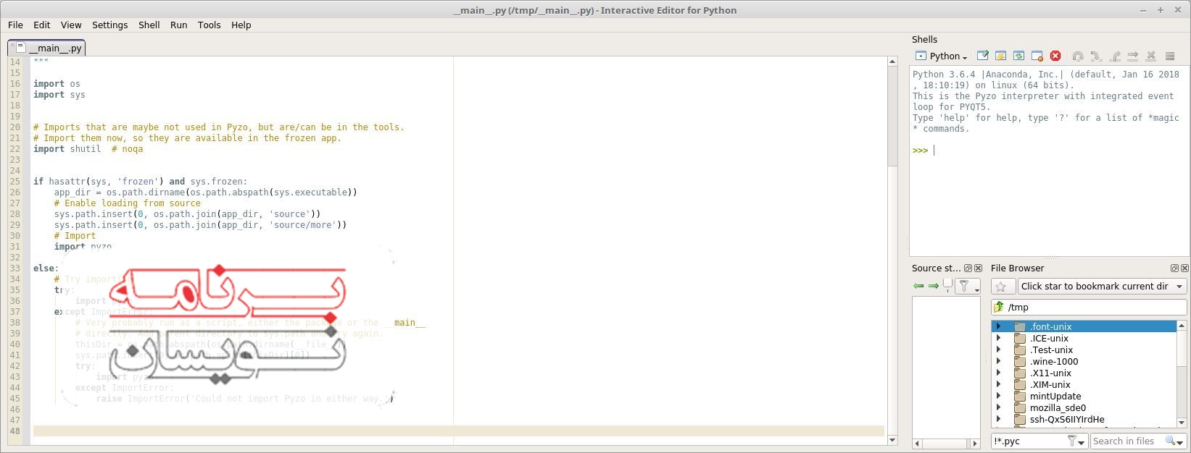The image size is (1191, 453).
Task: Click the Search in files field
Action: [x=1126, y=441]
